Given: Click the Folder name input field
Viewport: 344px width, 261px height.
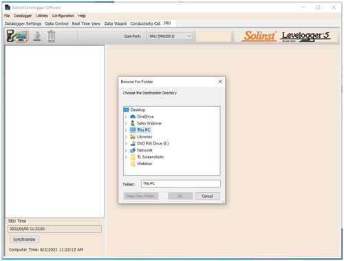Looking at the screenshot, I should click(x=181, y=184).
